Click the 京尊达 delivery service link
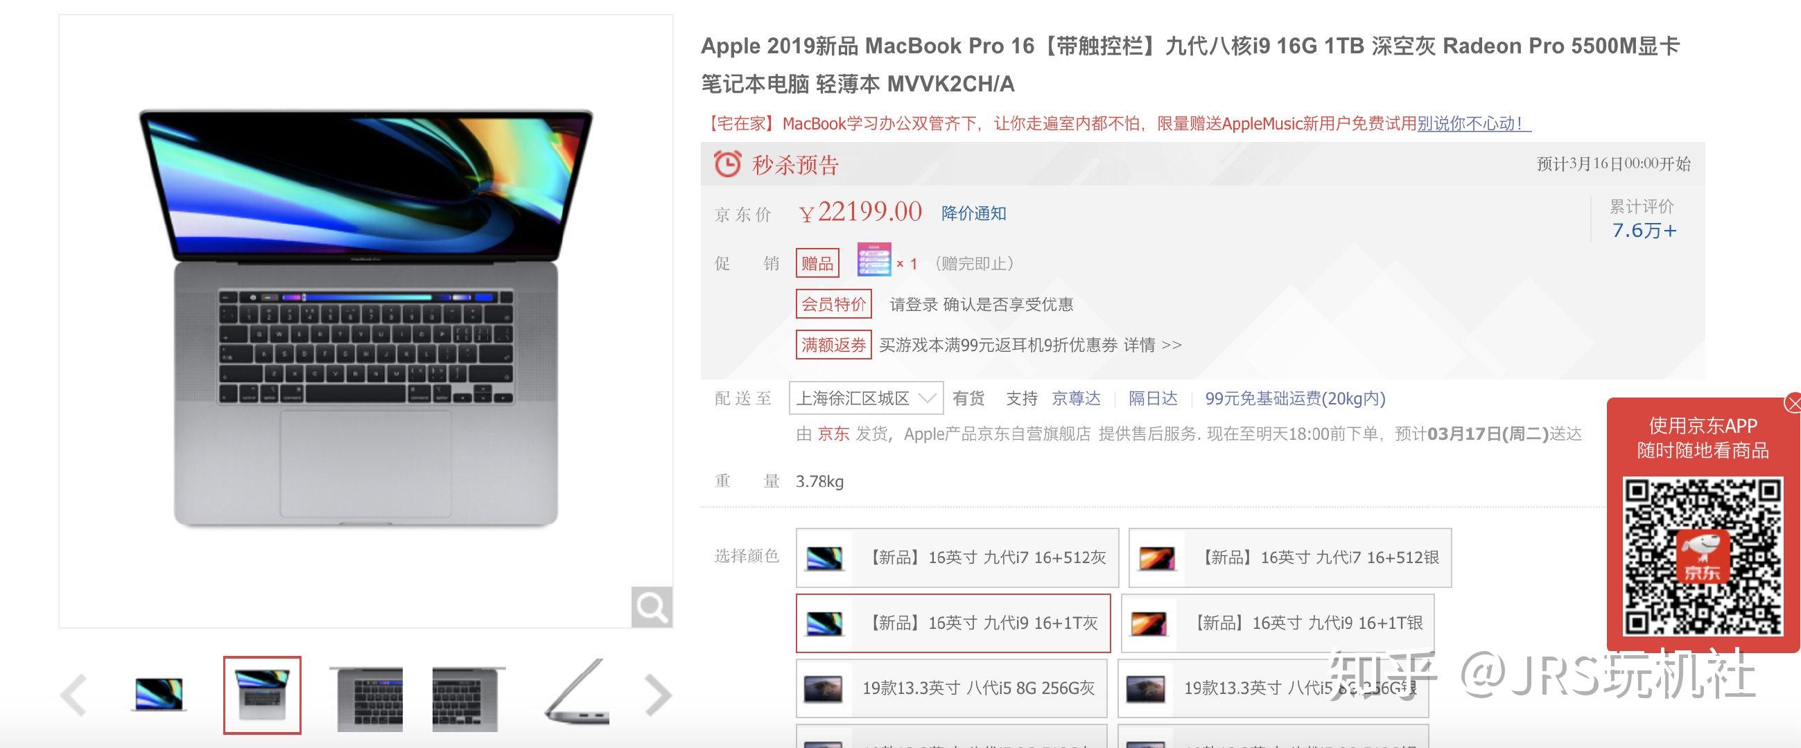This screenshot has width=1801, height=748. (1076, 398)
